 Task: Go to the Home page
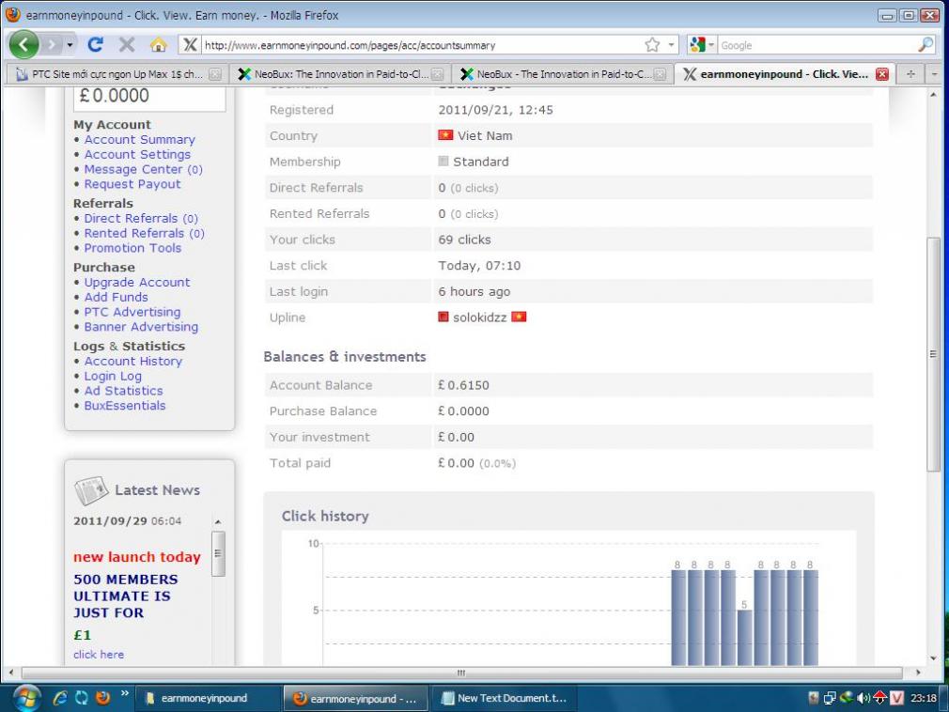(x=159, y=45)
